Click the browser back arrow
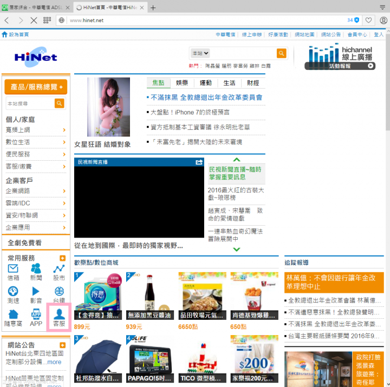This screenshot has height=387, width=390. 6,21
